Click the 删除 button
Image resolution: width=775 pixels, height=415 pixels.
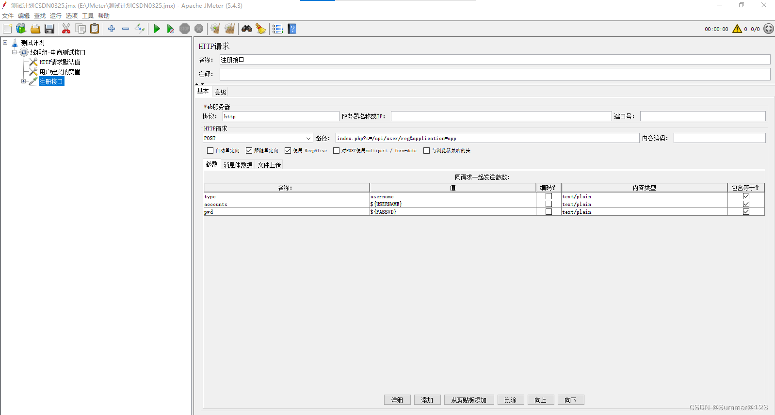511,400
